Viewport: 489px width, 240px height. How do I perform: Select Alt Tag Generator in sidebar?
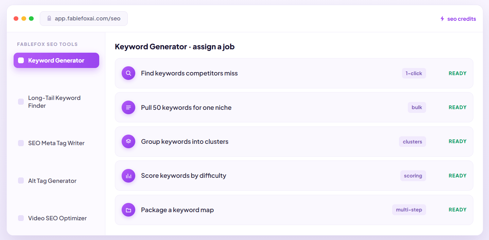[x=56, y=181]
